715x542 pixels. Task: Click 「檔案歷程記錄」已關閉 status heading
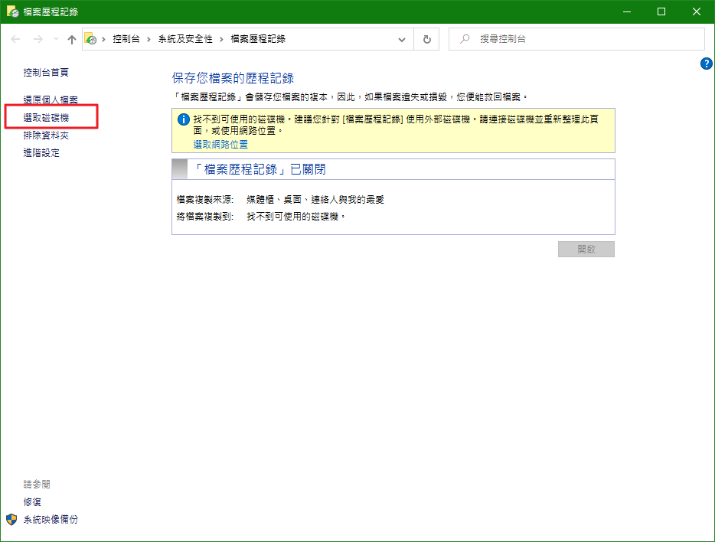coord(260,170)
